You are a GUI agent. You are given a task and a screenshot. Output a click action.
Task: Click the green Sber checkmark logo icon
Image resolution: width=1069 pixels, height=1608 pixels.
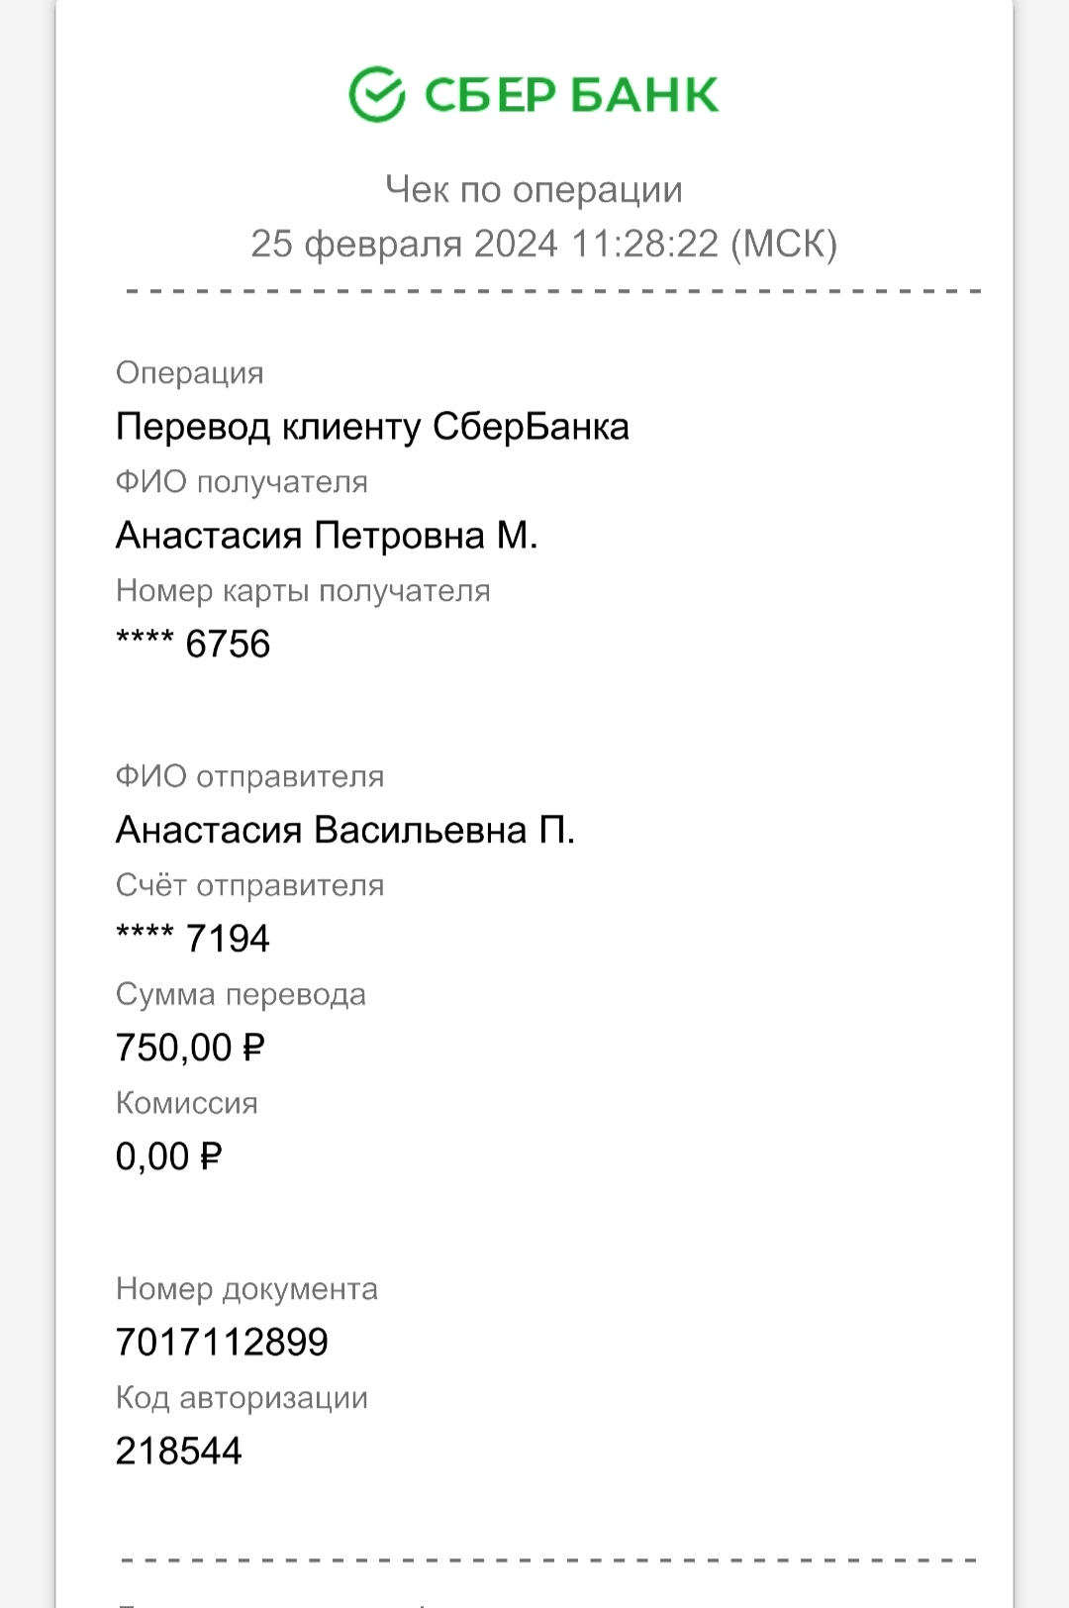pyautogui.click(x=377, y=94)
